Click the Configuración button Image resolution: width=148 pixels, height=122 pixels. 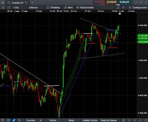(x=138, y=7)
